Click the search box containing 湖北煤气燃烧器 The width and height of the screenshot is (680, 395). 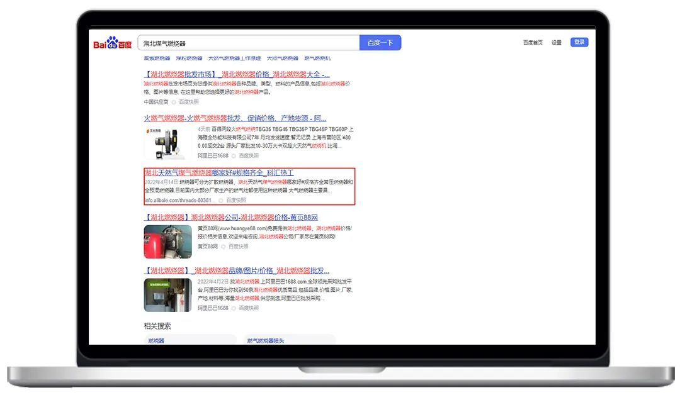pyautogui.click(x=248, y=43)
